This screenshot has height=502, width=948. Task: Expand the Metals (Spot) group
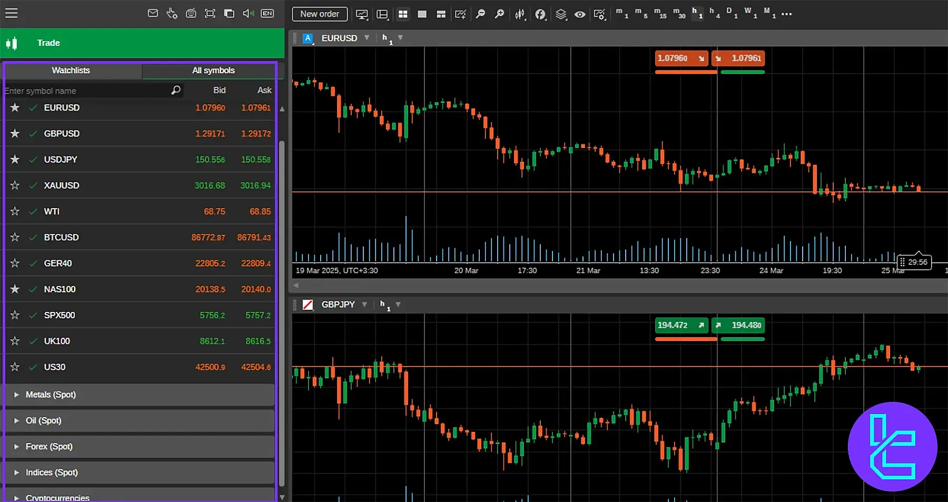click(139, 395)
